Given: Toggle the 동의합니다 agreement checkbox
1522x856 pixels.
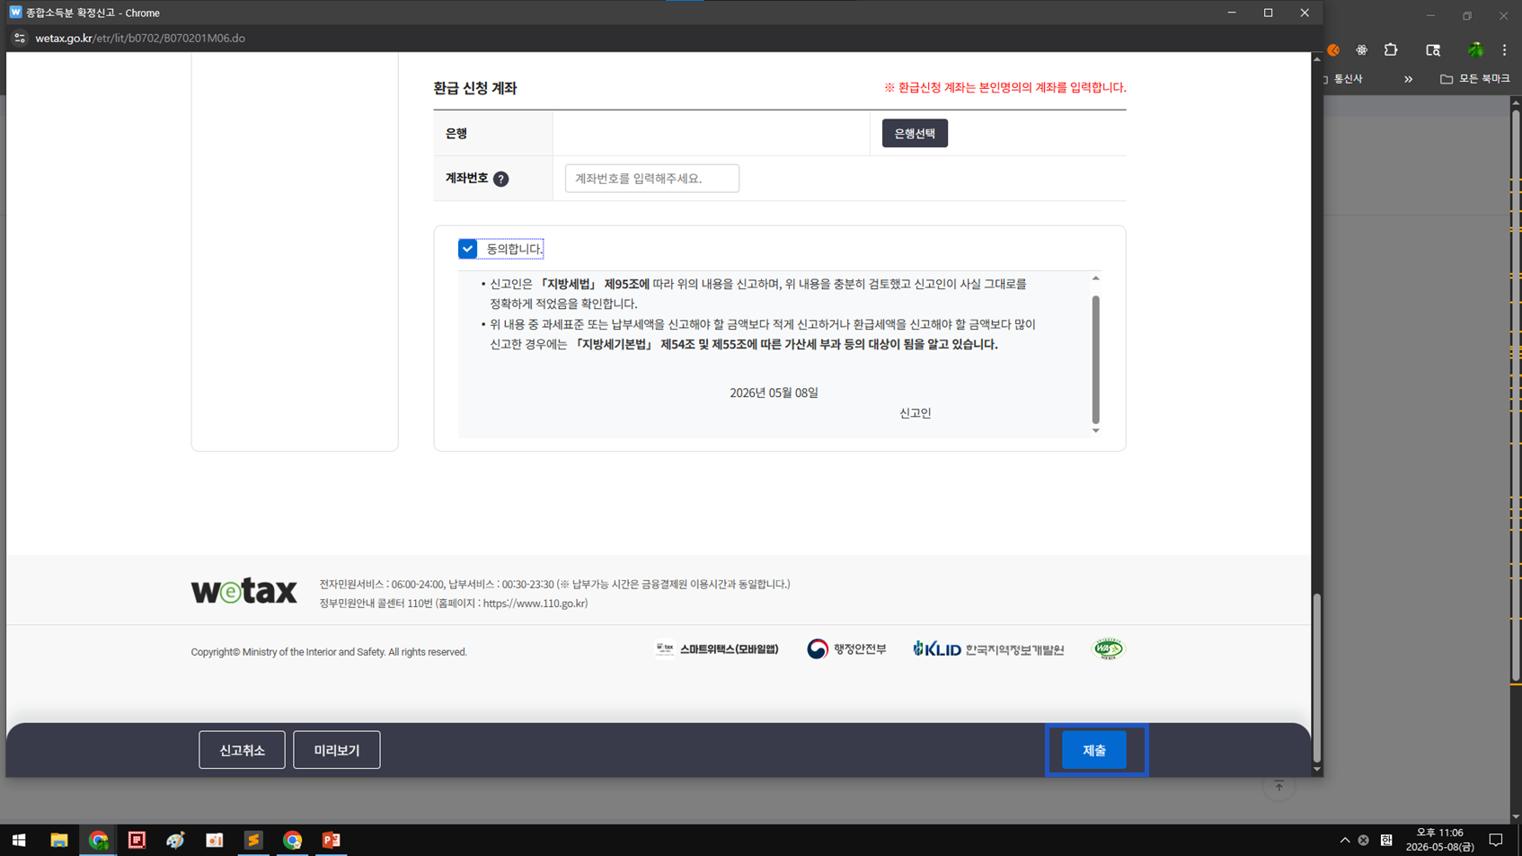Looking at the screenshot, I should tap(467, 249).
